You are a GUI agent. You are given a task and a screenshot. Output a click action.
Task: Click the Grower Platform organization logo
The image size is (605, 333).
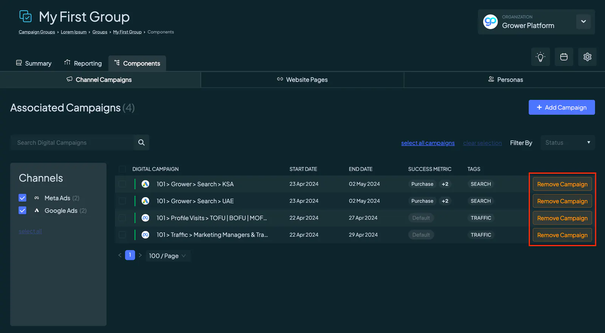pos(490,22)
